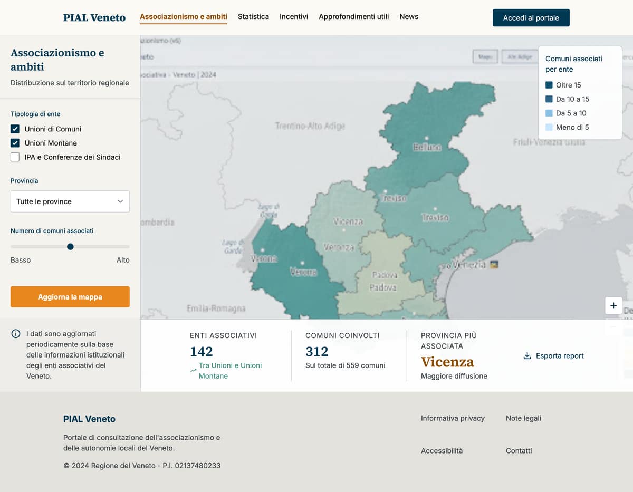This screenshot has height=492, width=633.
Task: Click the PIAL Veneto footer title
Action: point(89,419)
